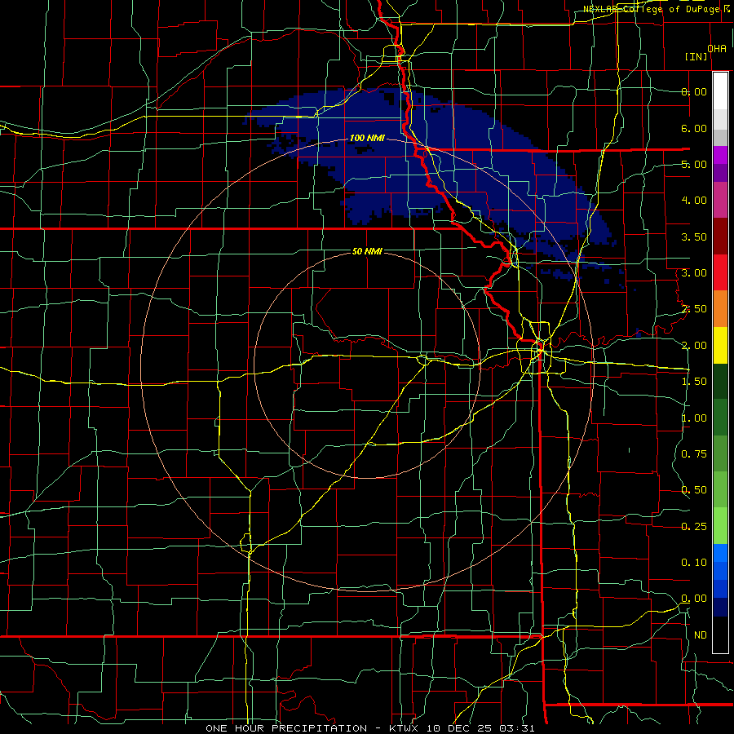Click the 2.00 legend value

[x=694, y=346]
